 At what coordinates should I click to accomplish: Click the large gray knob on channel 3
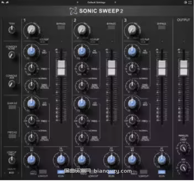[x=132, y=30]
